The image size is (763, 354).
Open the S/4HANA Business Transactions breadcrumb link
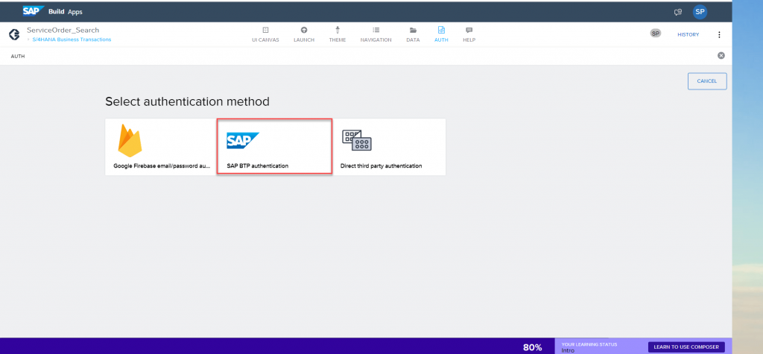(x=72, y=39)
